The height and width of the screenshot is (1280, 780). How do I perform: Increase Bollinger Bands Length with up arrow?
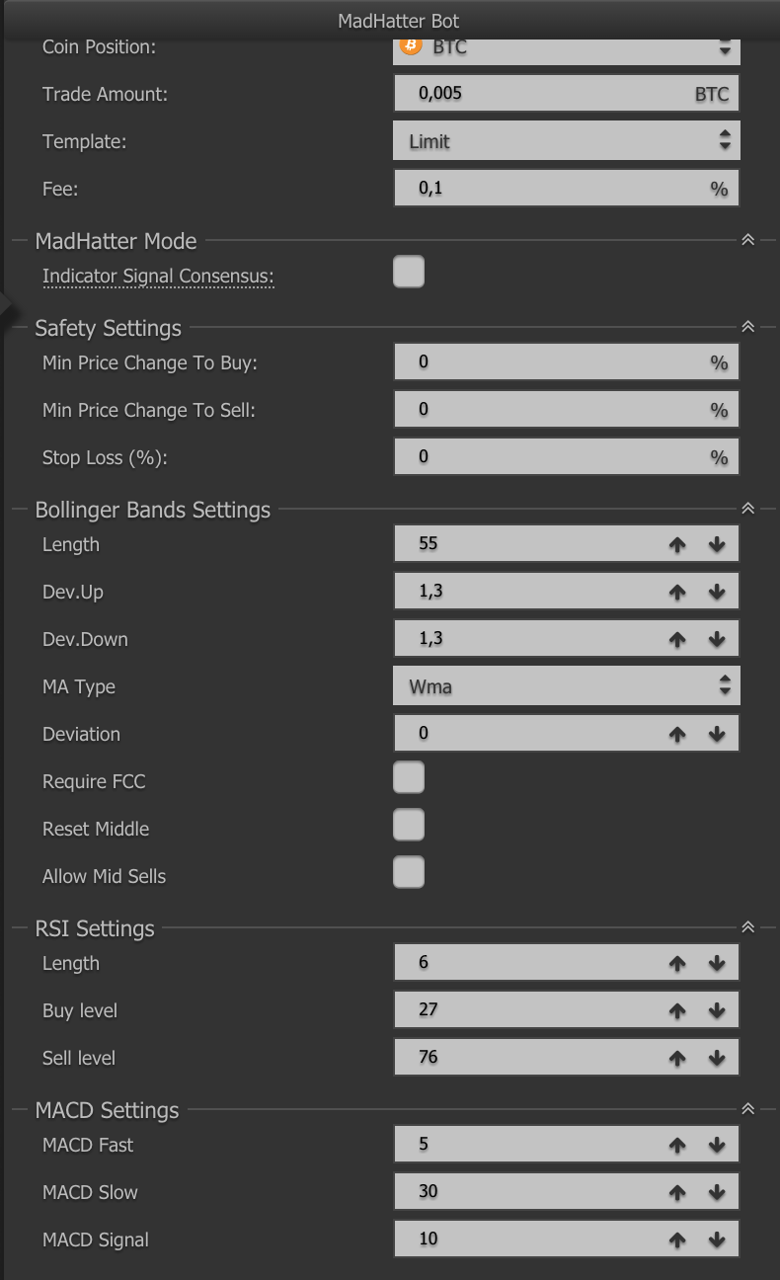(x=677, y=544)
